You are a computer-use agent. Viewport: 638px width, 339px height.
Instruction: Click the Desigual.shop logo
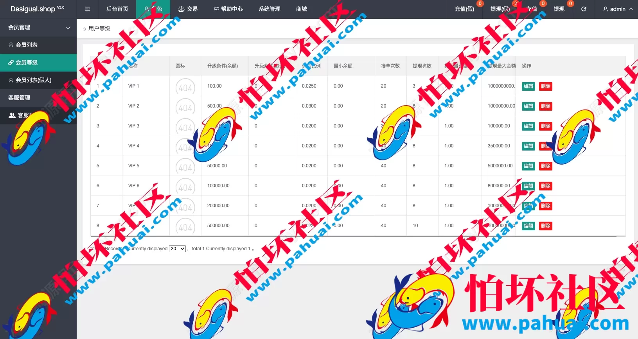[x=37, y=9]
